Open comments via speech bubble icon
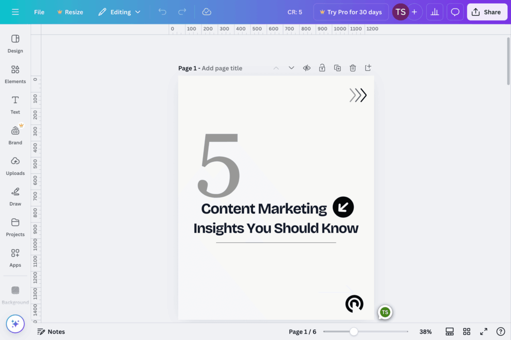The image size is (511, 340). [455, 12]
